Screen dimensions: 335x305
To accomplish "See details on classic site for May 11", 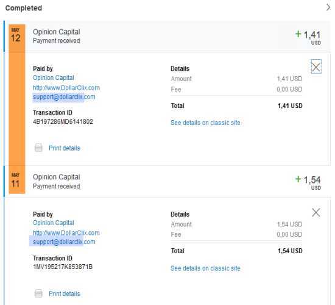I will 205,268.
